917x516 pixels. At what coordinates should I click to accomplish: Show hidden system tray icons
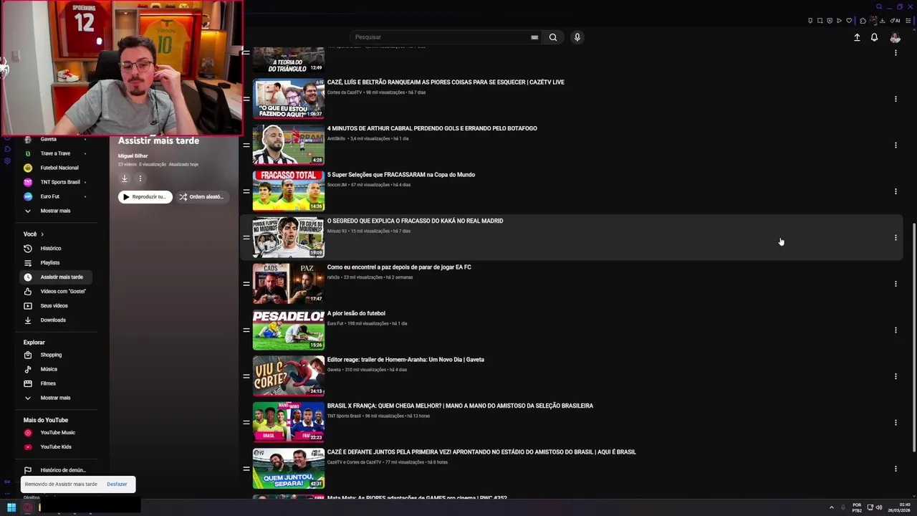click(831, 507)
